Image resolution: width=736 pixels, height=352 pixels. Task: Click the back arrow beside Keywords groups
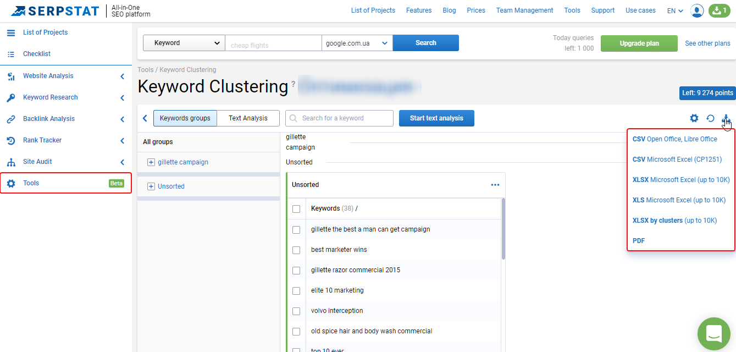pos(145,118)
